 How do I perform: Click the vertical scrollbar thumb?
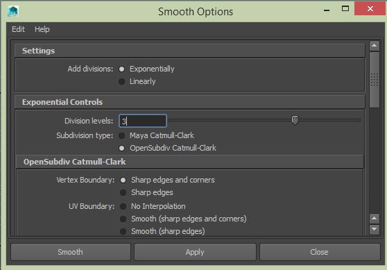pyautogui.click(x=375, y=80)
